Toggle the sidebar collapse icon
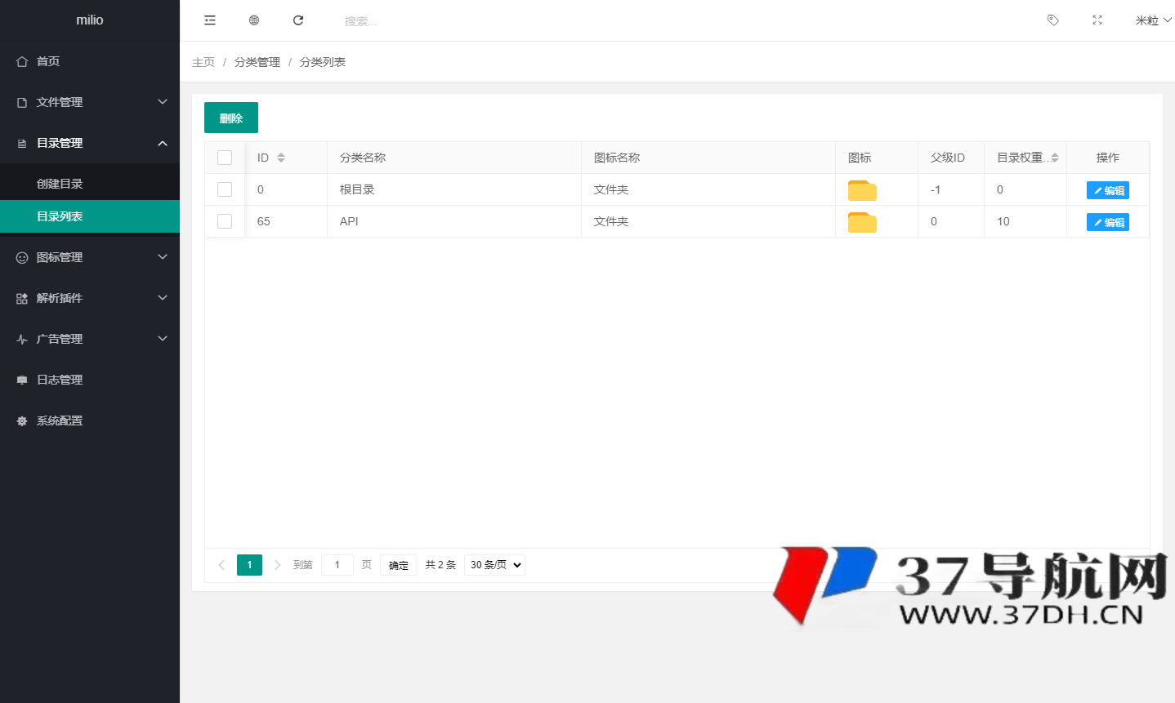The width and height of the screenshot is (1175, 703). (209, 20)
